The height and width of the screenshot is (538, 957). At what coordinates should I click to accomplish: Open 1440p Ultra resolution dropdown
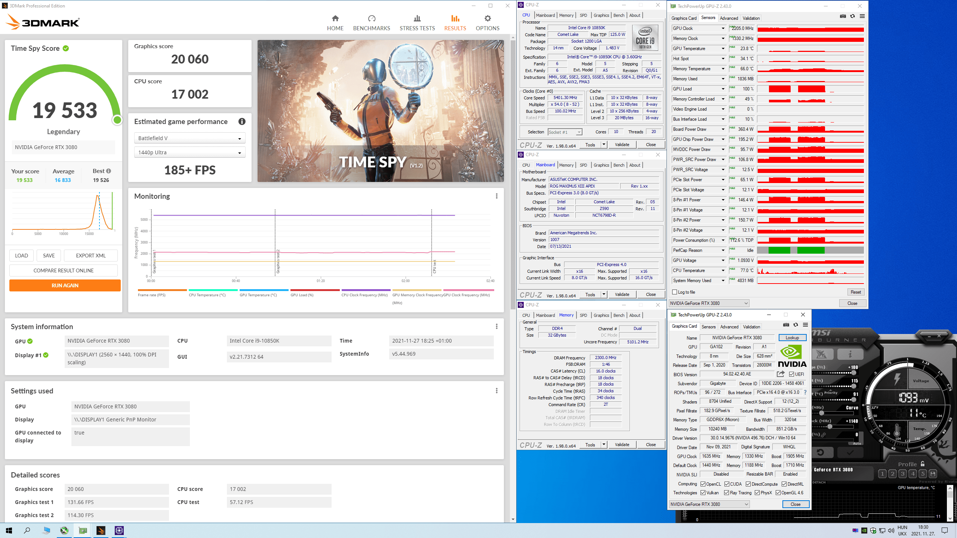click(190, 152)
